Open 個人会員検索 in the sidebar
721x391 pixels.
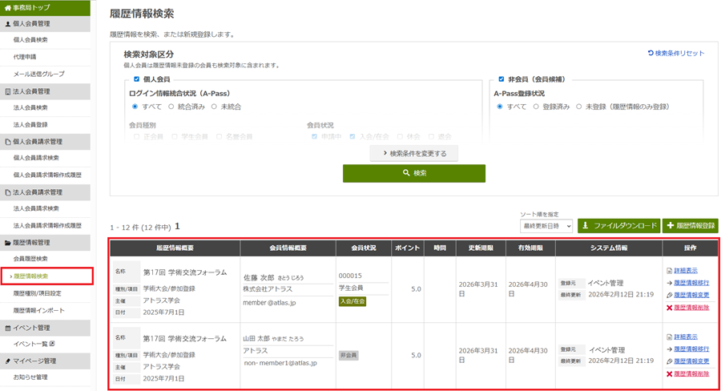point(30,40)
